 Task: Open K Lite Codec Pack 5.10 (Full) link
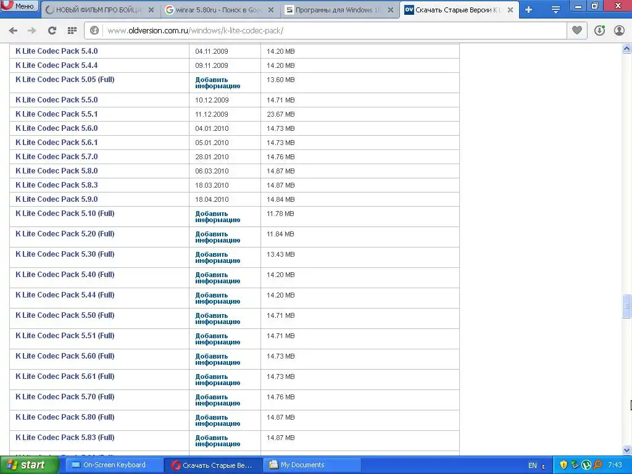(x=65, y=213)
